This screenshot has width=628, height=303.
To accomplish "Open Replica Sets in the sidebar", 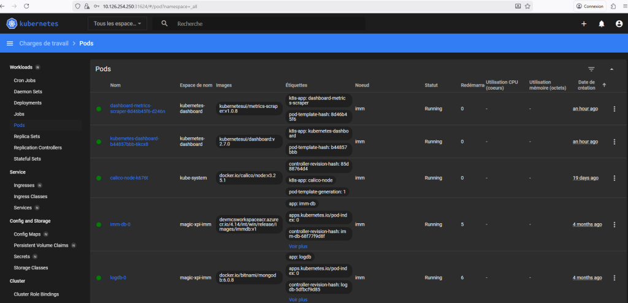I will 27,136.
